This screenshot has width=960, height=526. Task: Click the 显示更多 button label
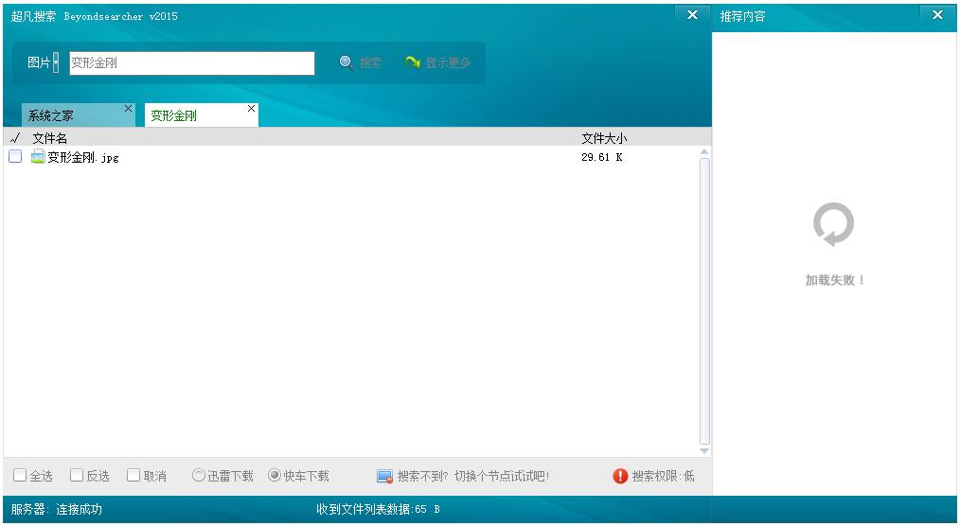(x=448, y=62)
